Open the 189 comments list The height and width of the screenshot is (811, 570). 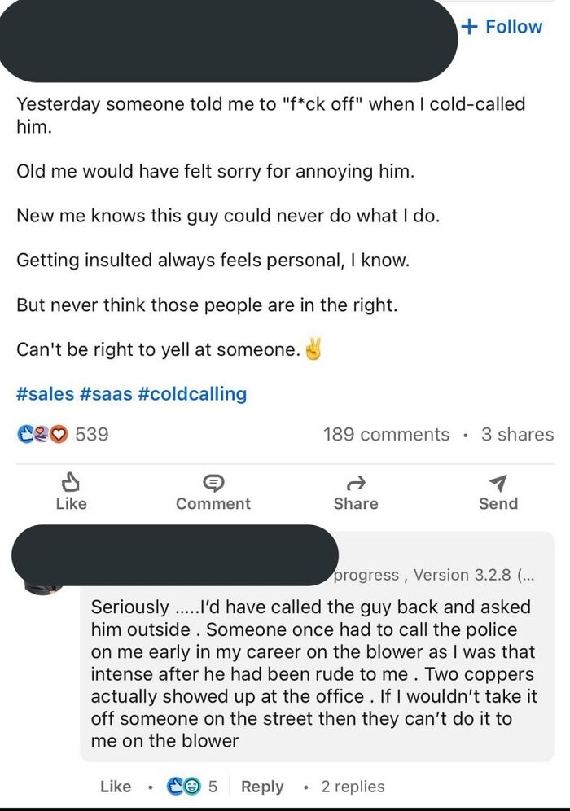click(386, 435)
